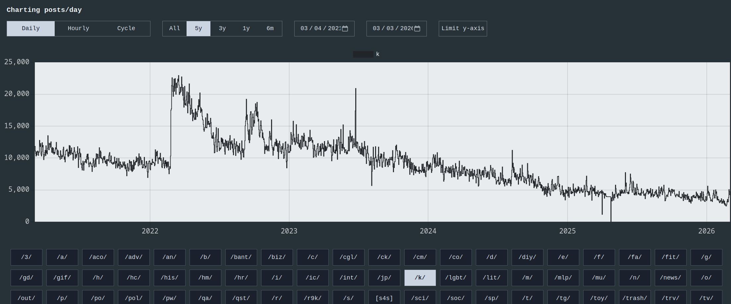731x304 pixels.
Task: Chart the /lit/ board
Action: click(x=492, y=278)
